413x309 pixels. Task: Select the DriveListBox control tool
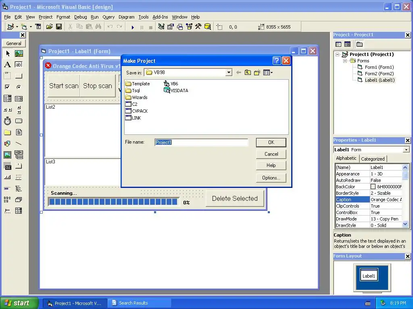click(x=19, y=121)
